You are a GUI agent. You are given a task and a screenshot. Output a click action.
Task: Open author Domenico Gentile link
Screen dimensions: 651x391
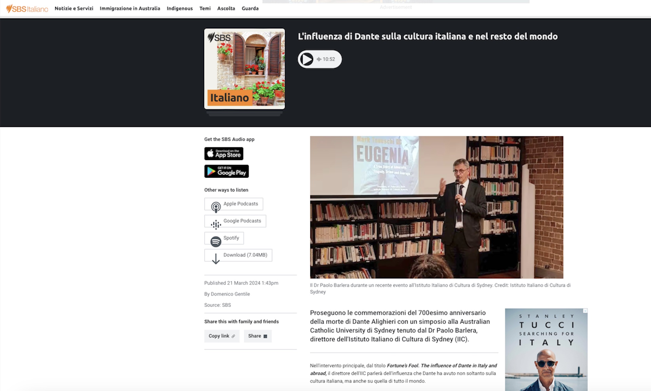point(230,294)
